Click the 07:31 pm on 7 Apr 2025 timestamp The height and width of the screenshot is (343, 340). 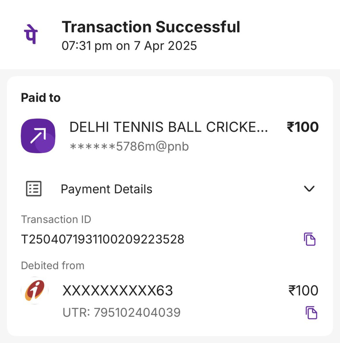(129, 46)
